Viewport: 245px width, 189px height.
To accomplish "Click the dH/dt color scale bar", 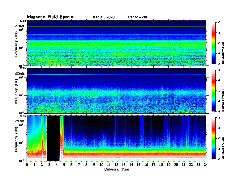I will [213, 43].
